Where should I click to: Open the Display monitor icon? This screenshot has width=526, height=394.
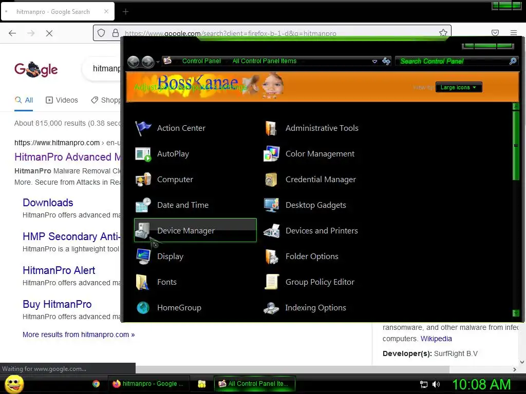[143, 257]
